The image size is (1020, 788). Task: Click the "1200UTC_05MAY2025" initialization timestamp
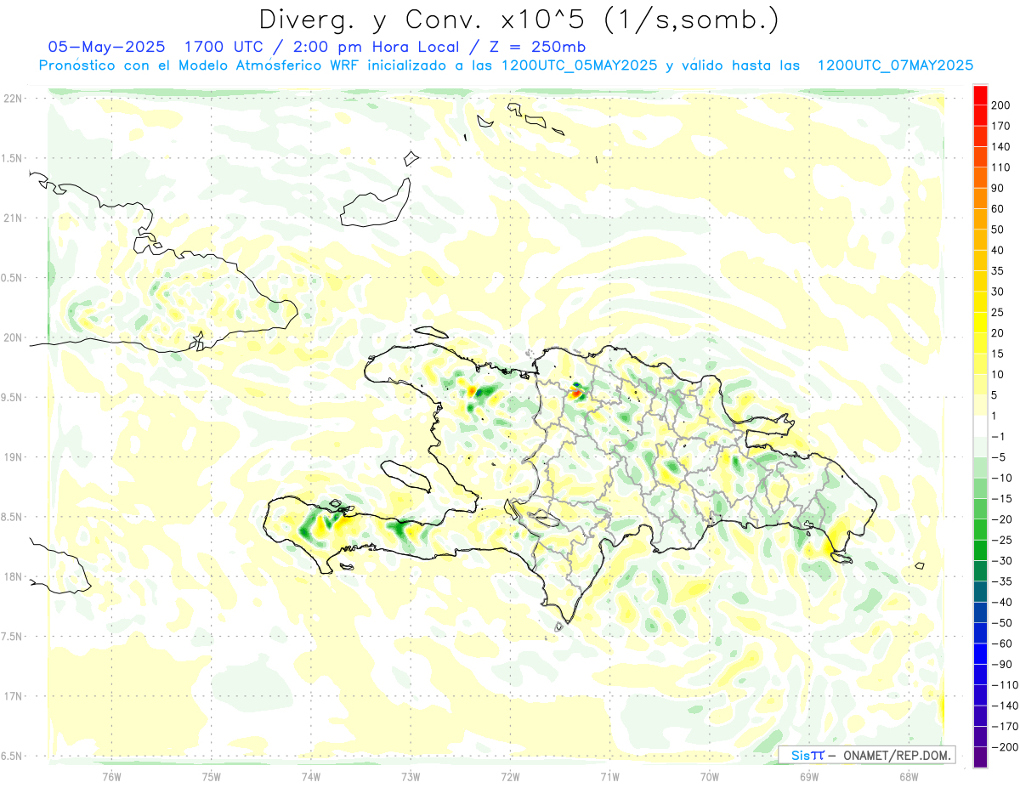click(x=579, y=65)
